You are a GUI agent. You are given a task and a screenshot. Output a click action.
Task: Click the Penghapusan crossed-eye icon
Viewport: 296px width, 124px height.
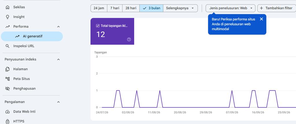pos(8,89)
